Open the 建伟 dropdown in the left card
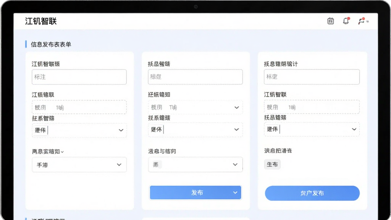Viewport: 391px width, 220px height. tap(79, 130)
